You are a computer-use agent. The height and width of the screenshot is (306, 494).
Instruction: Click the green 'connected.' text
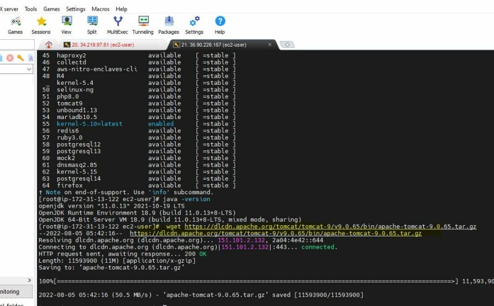click(319, 247)
